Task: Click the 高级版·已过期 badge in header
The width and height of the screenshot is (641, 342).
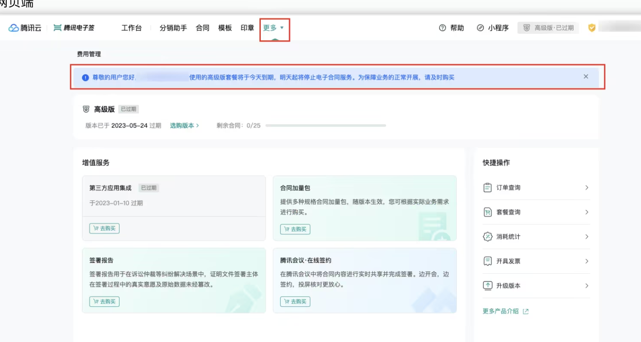Action: click(x=548, y=28)
